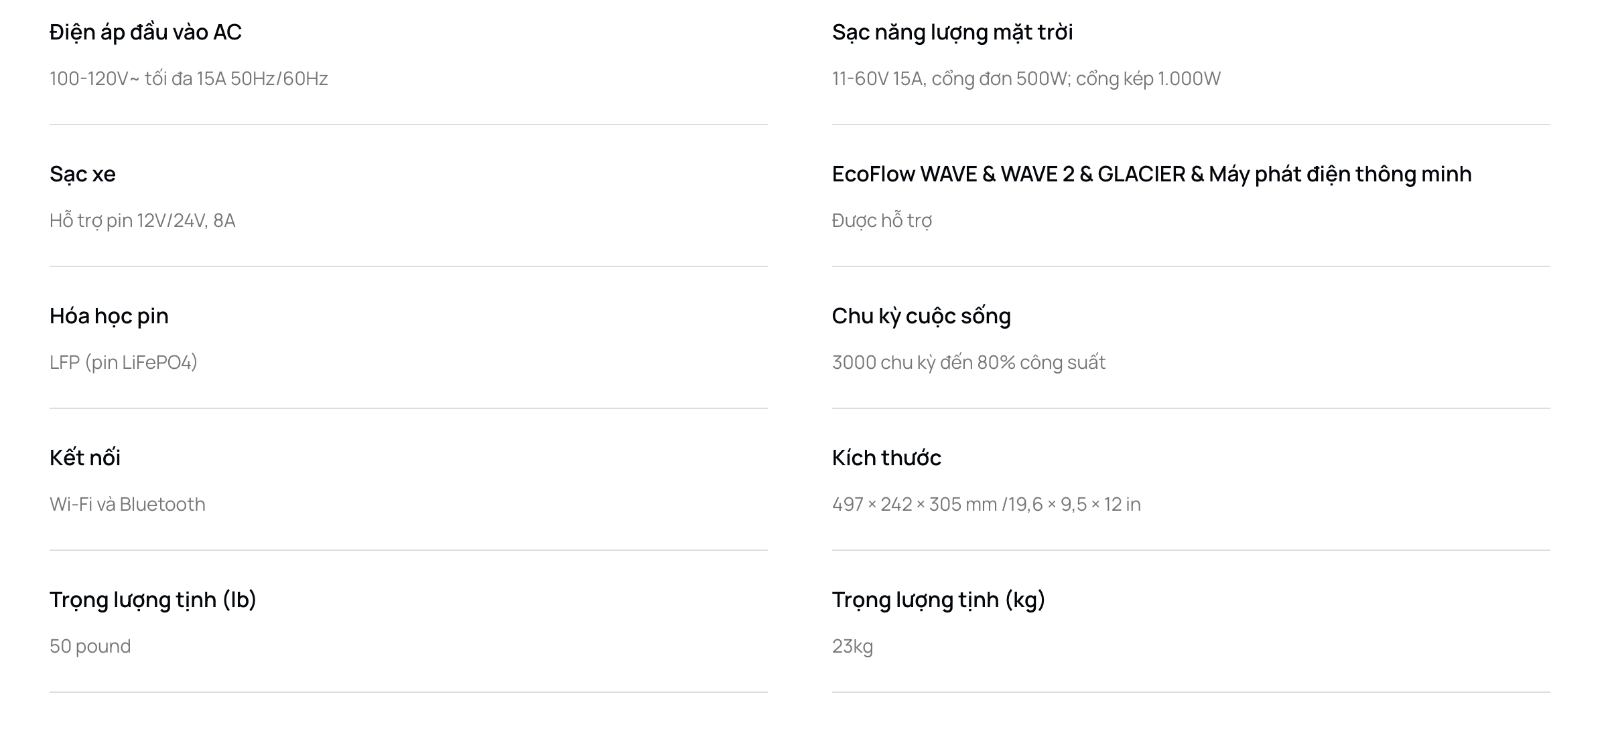Click the "Sạc xe" heading
1612x739 pixels.
click(x=82, y=174)
